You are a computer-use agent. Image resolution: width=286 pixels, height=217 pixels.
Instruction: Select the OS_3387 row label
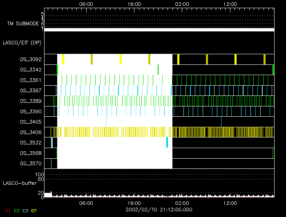coord(30,91)
